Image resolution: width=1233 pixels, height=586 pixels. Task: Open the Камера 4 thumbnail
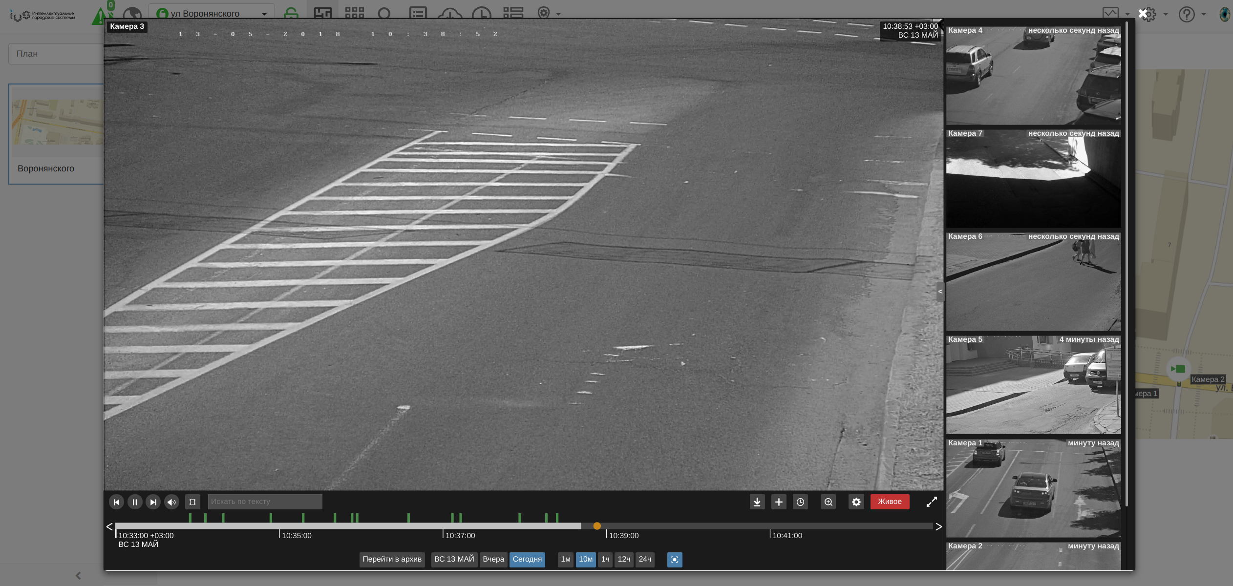coord(1033,75)
